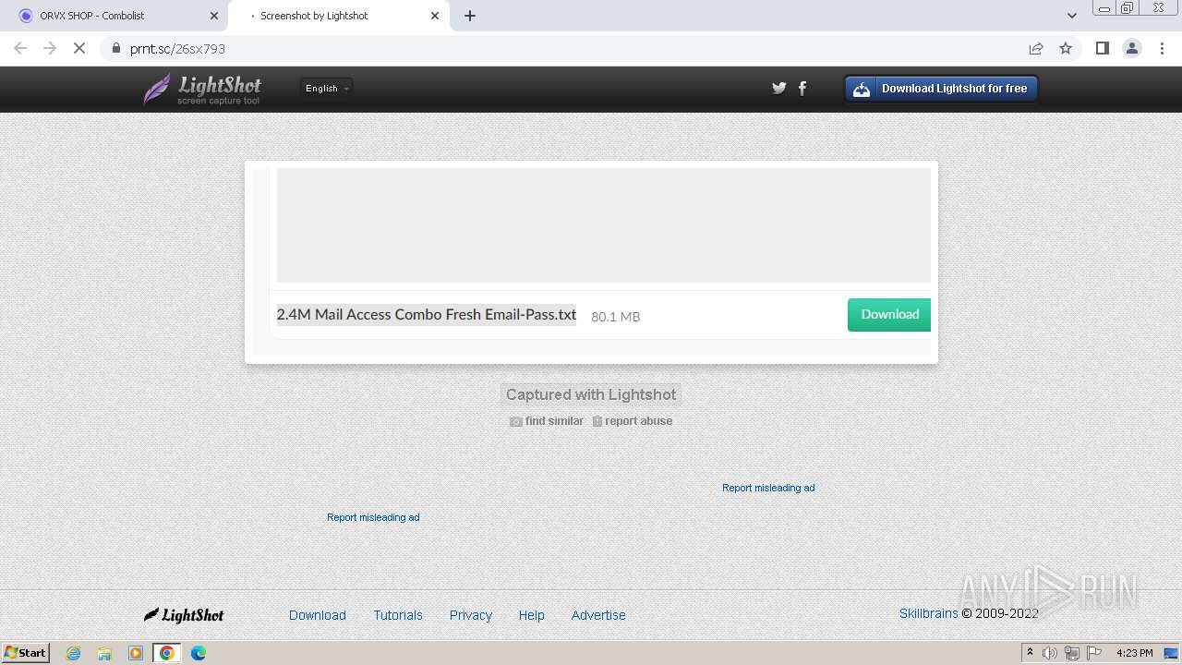The height and width of the screenshot is (665, 1182).
Task: Click Download Lightshot for free button
Action: (x=941, y=89)
